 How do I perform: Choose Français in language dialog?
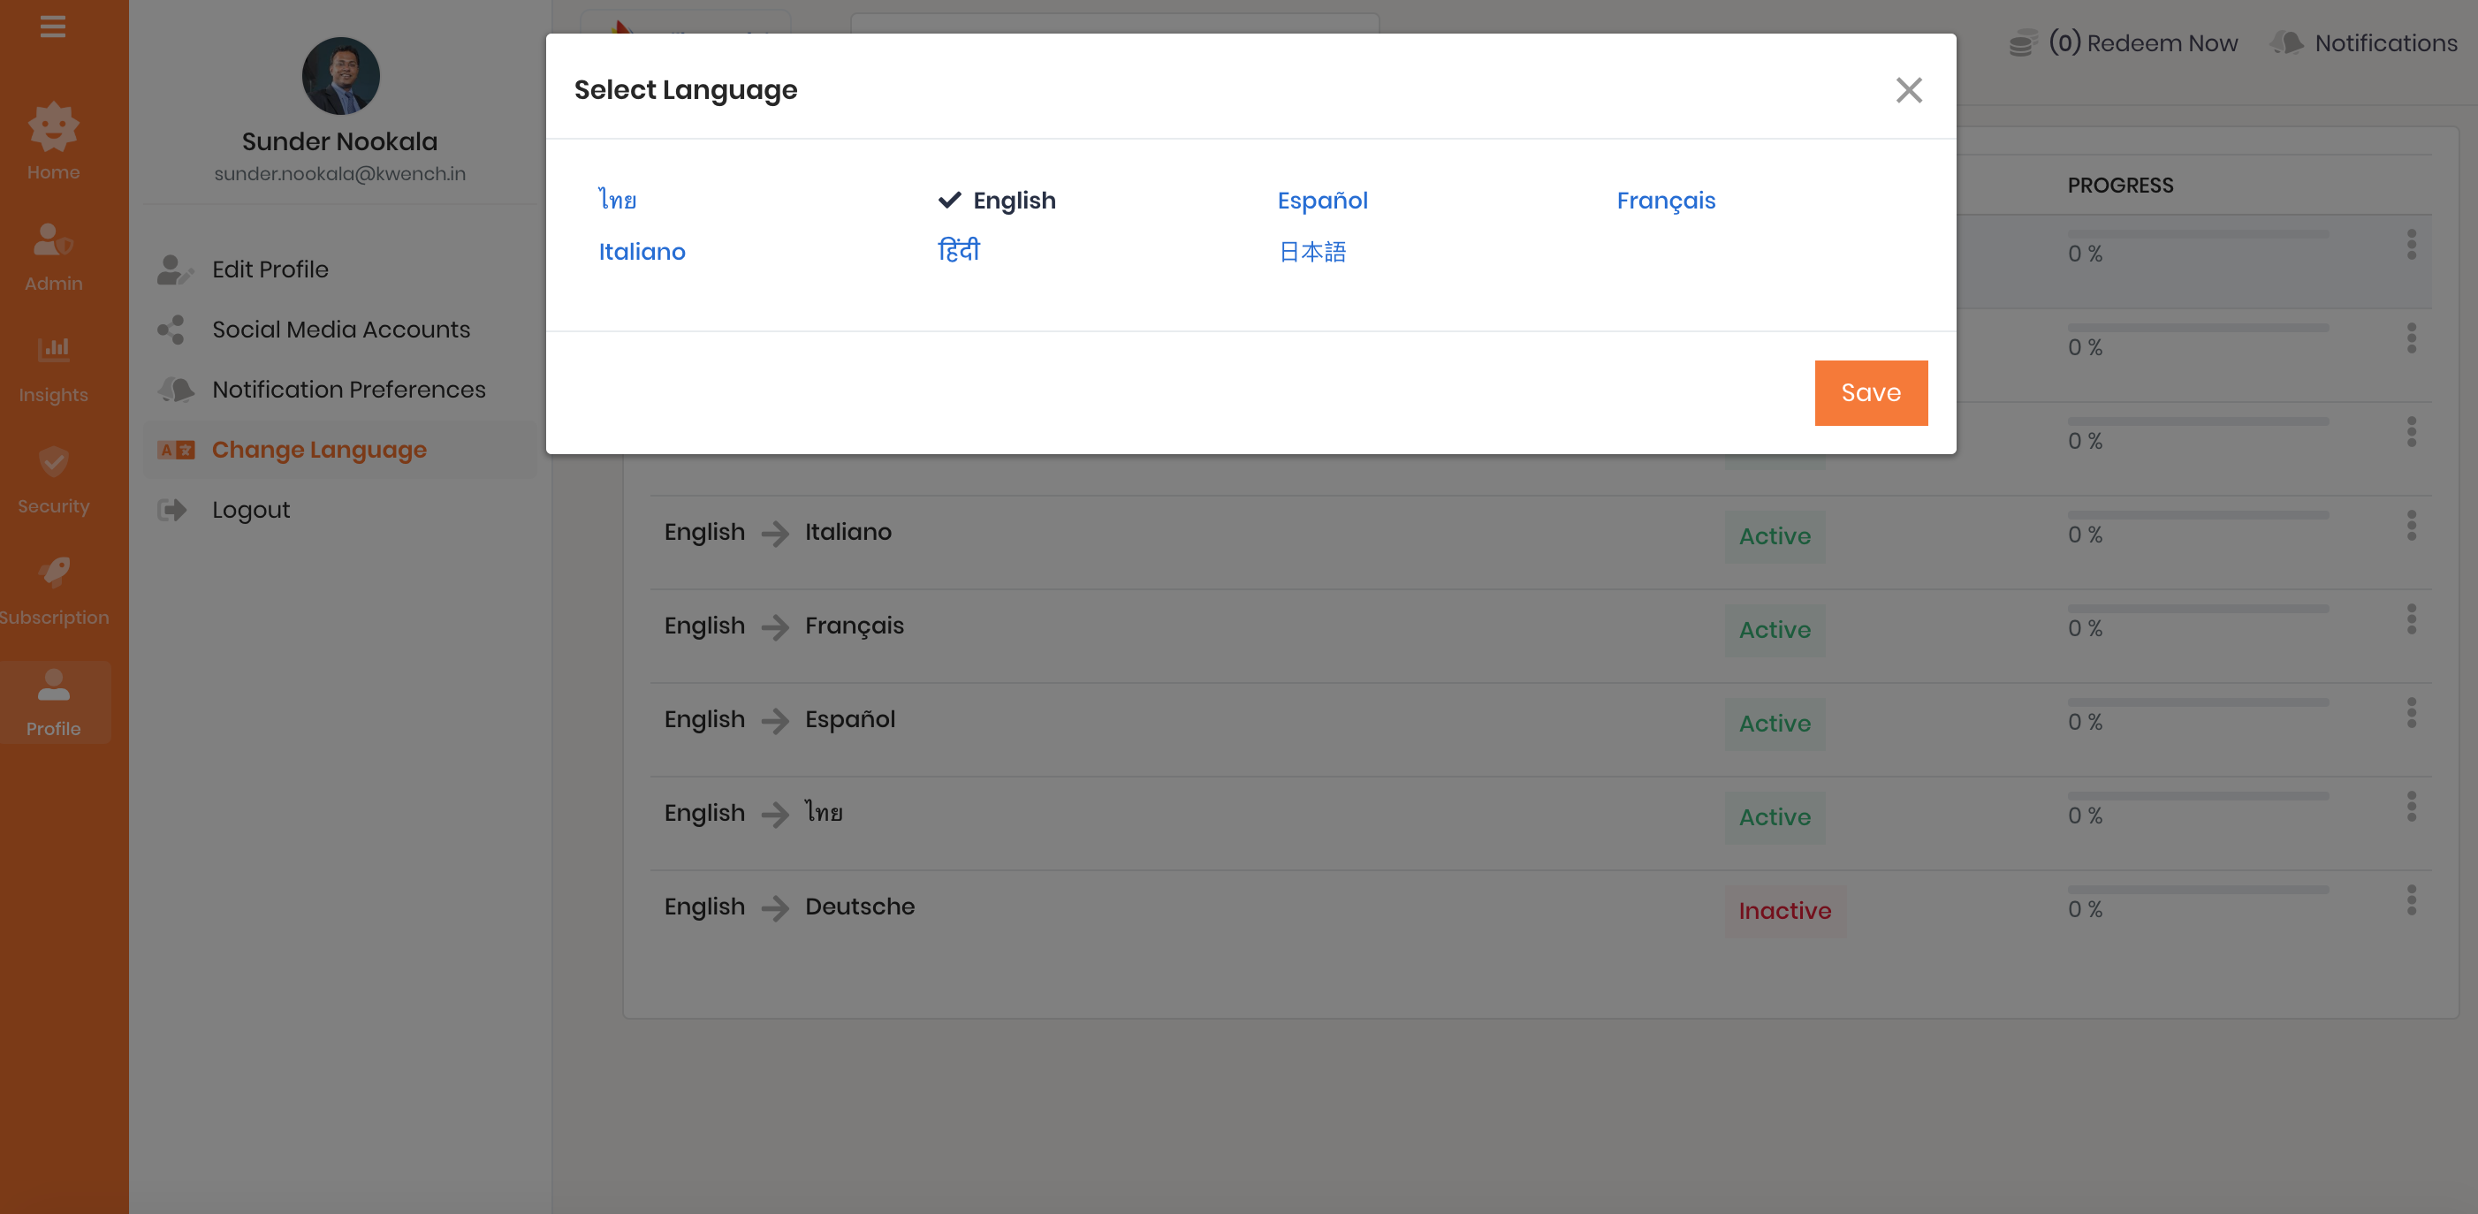(x=1665, y=200)
